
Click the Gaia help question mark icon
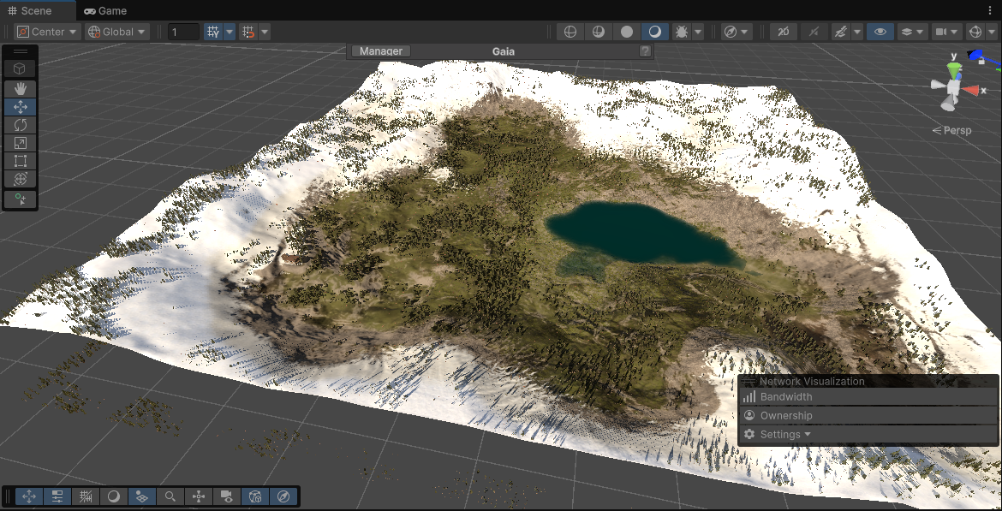click(x=646, y=51)
